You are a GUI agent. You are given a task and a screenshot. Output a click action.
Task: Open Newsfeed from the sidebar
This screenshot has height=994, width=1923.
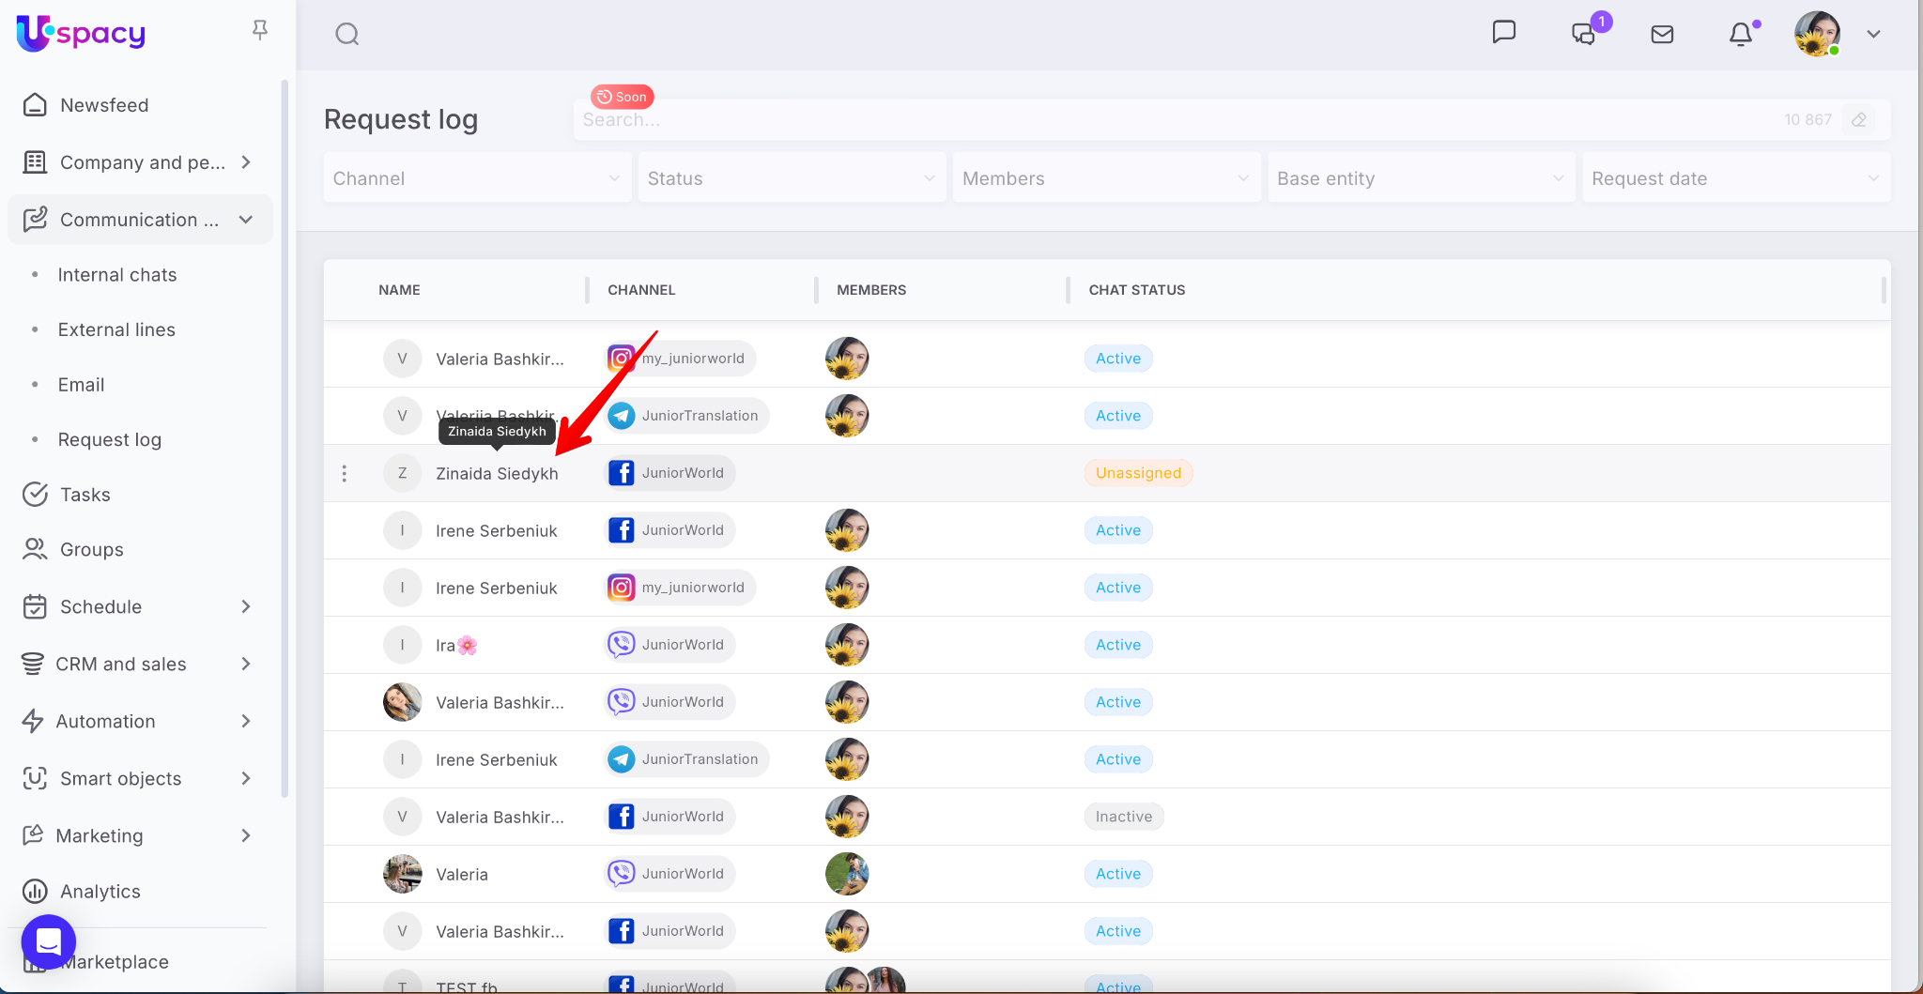coord(104,105)
